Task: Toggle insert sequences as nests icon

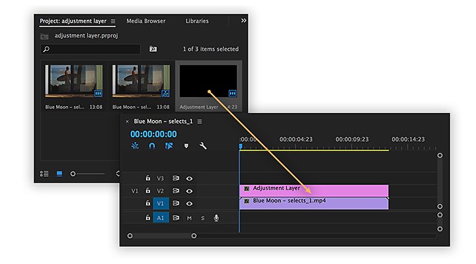Action: (x=135, y=146)
